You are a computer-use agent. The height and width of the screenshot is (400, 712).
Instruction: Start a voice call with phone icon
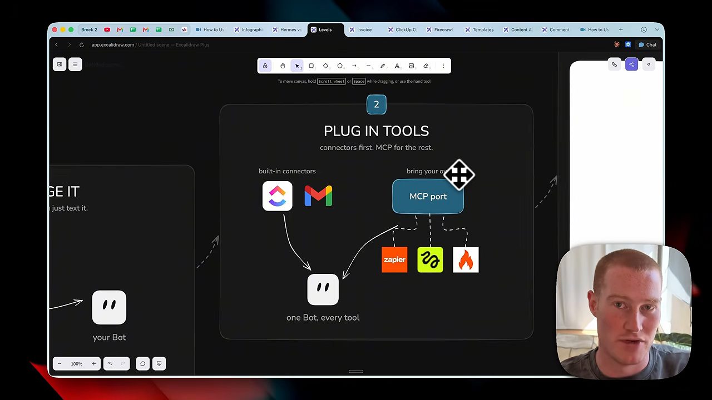tap(615, 64)
